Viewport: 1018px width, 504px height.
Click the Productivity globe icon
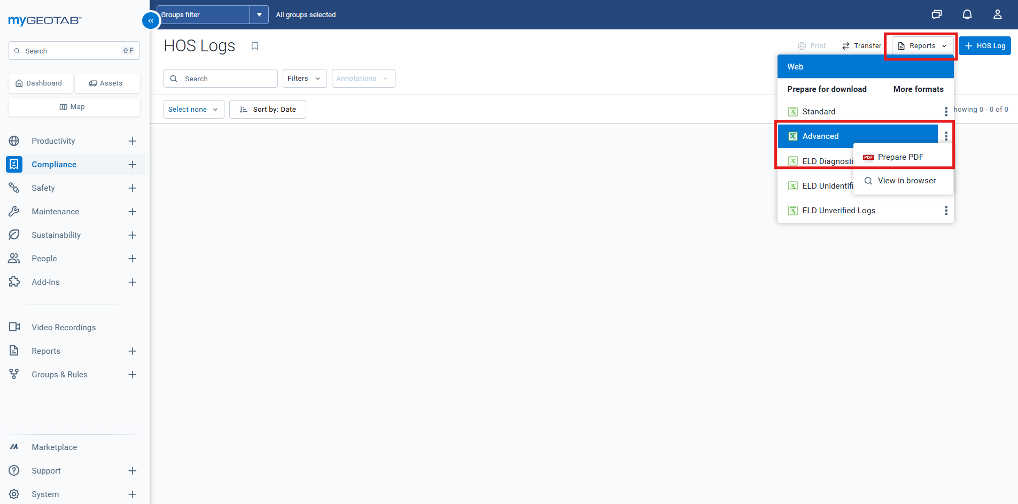pos(14,141)
